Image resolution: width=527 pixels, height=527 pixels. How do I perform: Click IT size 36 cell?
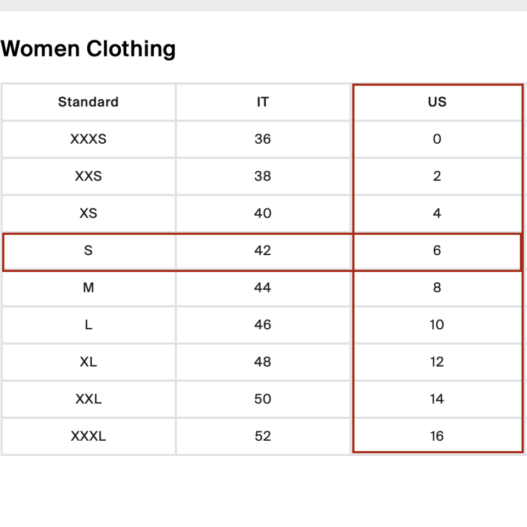pyautogui.click(x=262, y=139)
